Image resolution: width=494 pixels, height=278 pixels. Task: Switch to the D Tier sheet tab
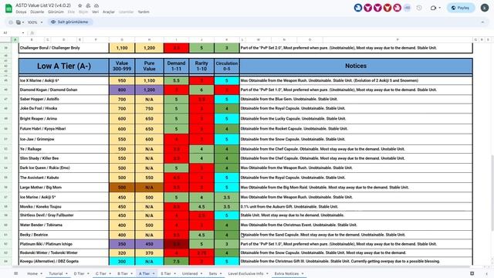click(x=79, y=273)
